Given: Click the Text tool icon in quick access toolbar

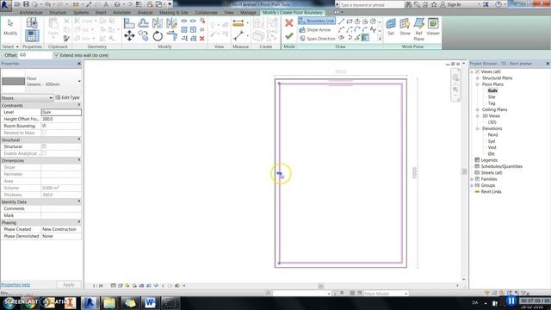Looking at the screenshot, I should [x=106, y=4].
